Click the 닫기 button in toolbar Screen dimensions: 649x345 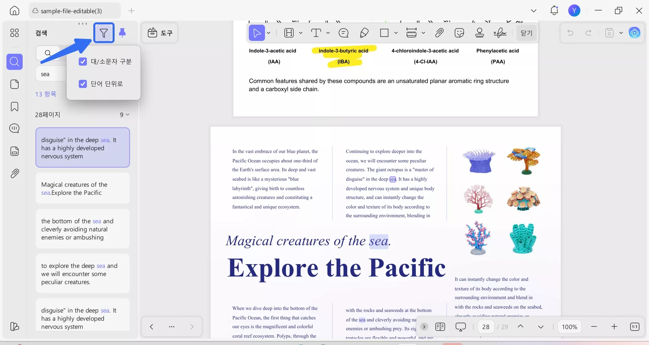(x=526, y=33)
